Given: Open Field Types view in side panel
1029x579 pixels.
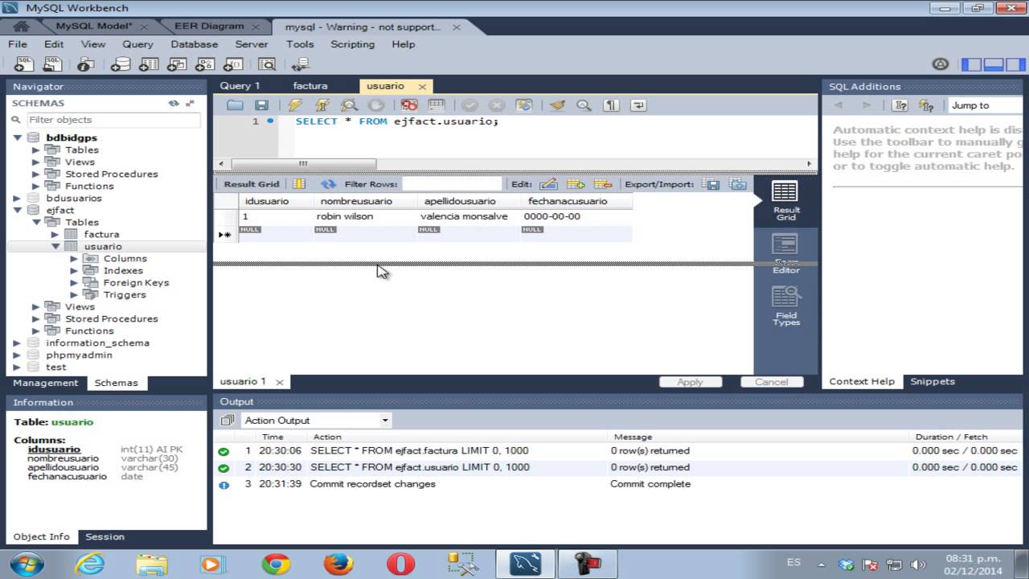Looking at the screenshot, I should tap(785, 306).
